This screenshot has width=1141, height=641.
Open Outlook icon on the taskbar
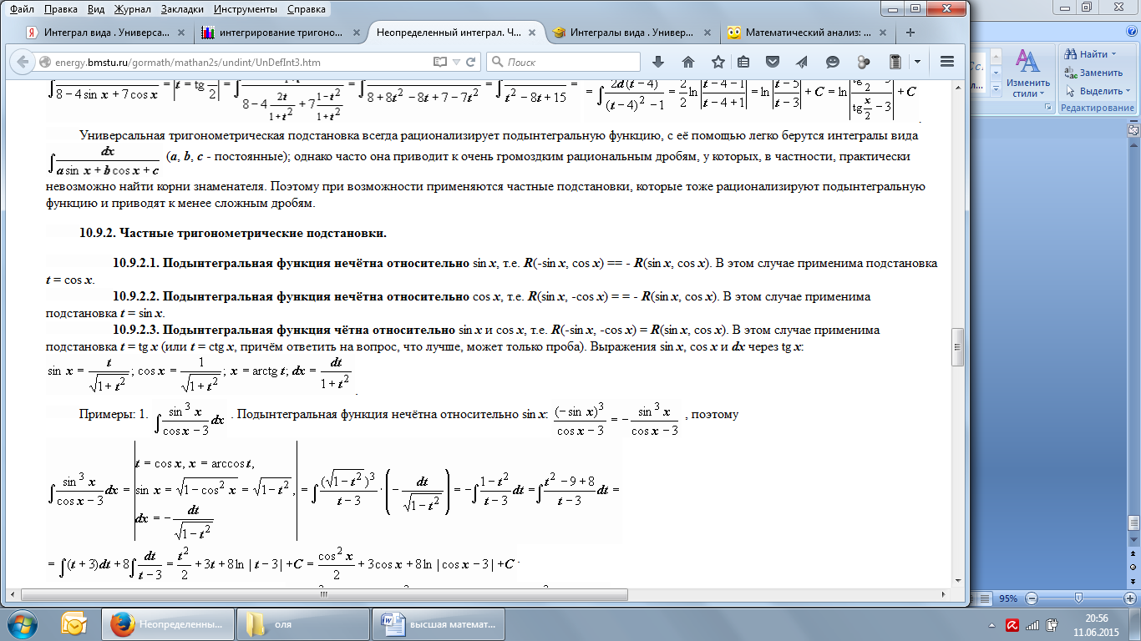74,623
